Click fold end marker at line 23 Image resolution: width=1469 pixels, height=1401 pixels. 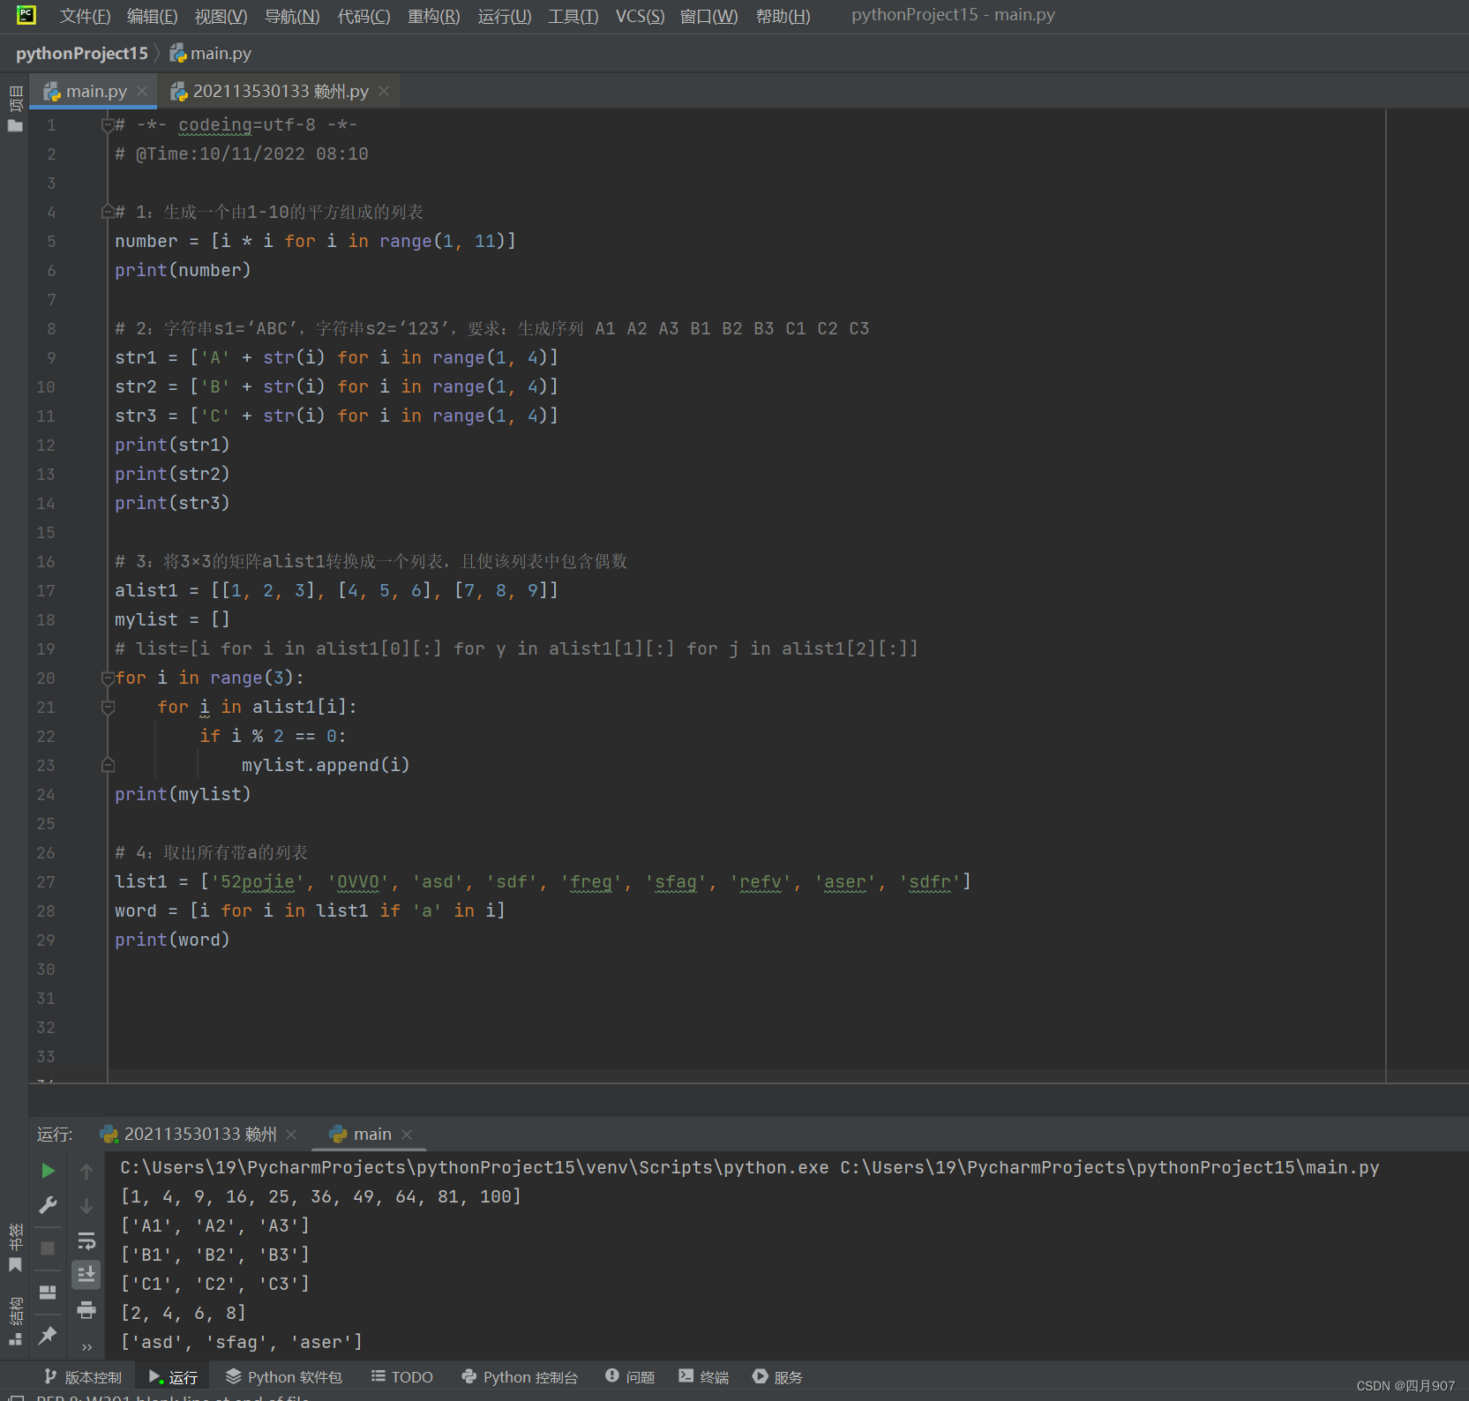[x=108, y=765]
